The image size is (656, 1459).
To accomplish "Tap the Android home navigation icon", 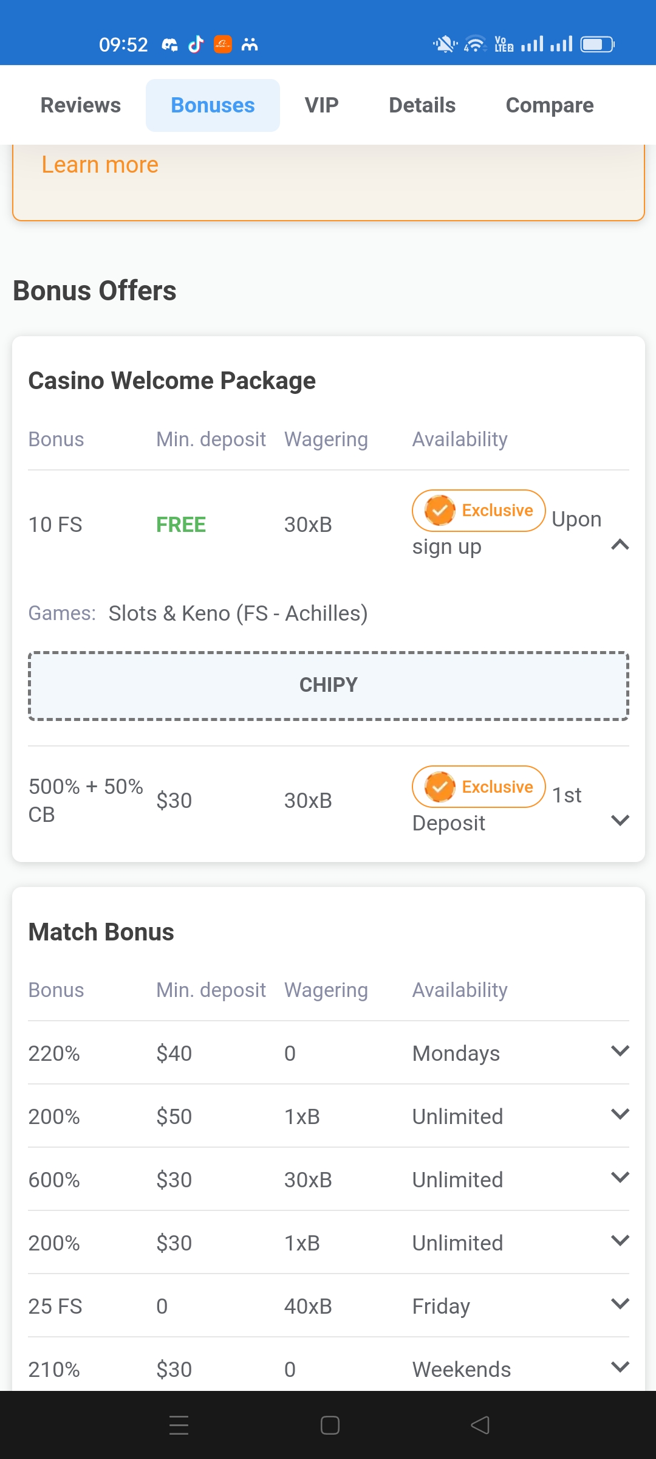I will coord(330,1425).
